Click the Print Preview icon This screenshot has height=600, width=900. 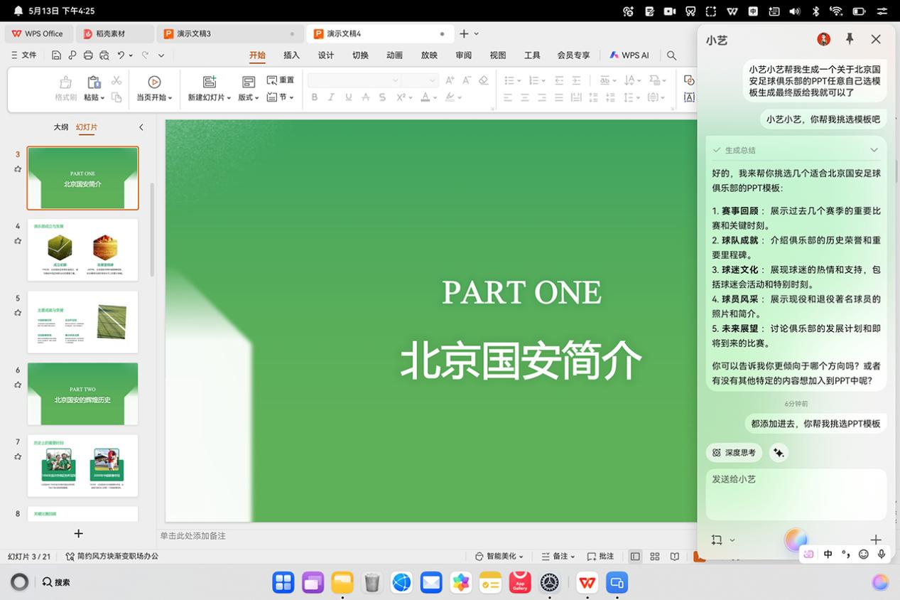pyautogui.click(x=104, y=55)
